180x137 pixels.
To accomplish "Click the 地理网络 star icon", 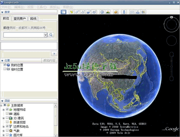I will pos(11,110).
